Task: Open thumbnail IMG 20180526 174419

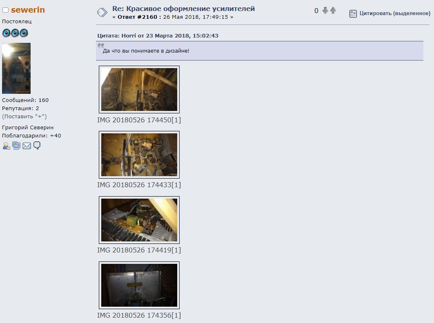Action: [139, 220]
